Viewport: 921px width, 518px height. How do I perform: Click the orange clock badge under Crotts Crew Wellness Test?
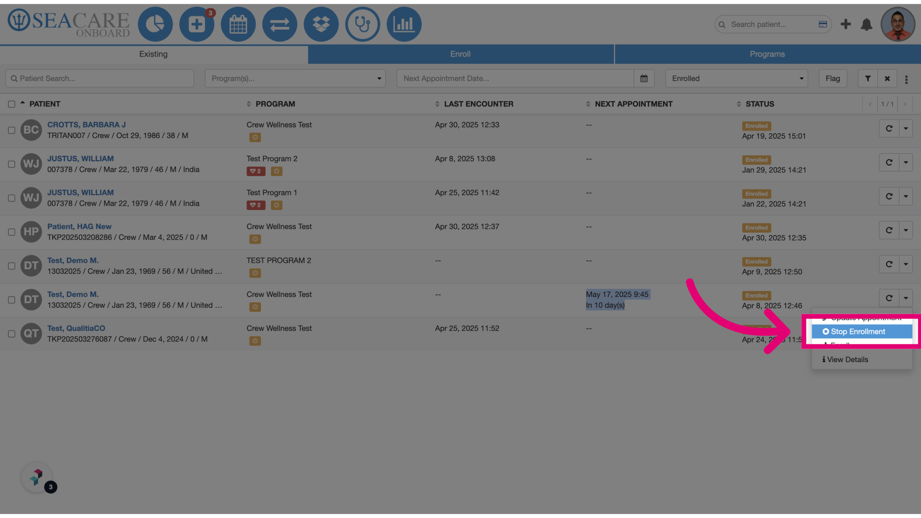click(255, 137)
